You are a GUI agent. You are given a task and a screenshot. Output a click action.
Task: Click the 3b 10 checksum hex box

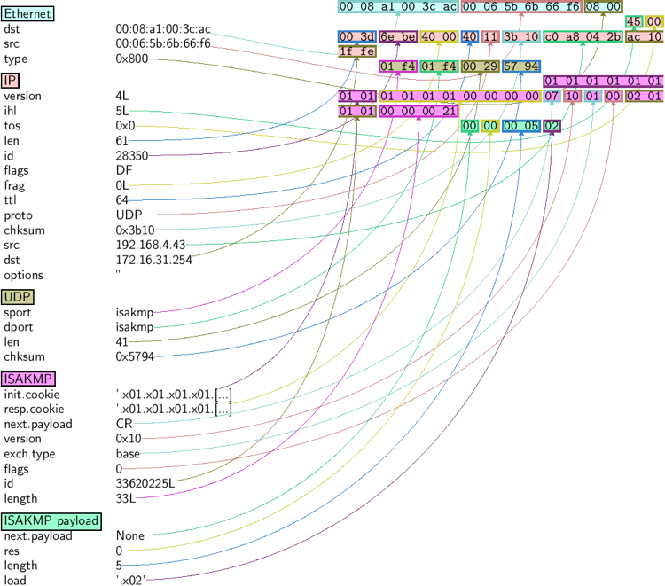(x=520, y=36)
